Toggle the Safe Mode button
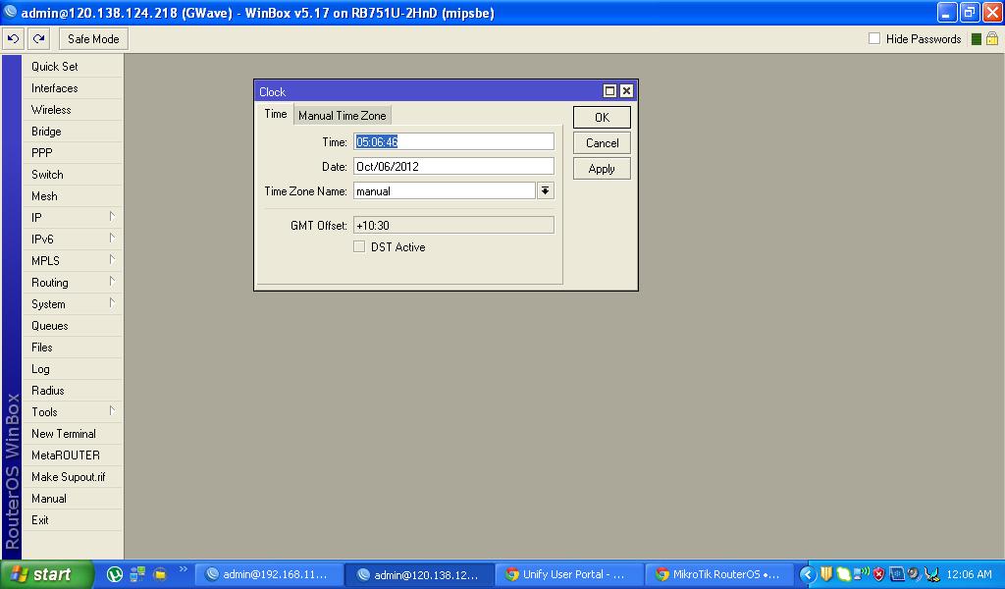Screen dimensions: 1005x589 [x=93, y=39]
